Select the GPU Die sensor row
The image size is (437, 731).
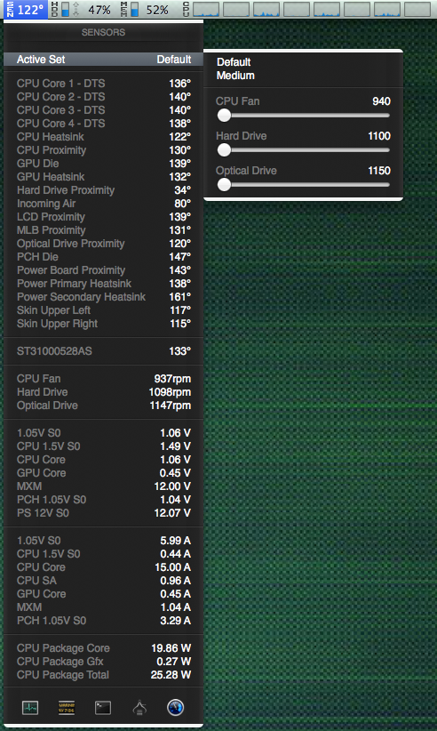[103, 164]
